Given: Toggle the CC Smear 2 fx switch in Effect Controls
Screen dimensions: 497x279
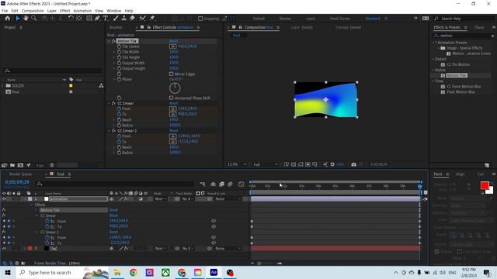Looking at the screenshot, I should click(x=113, y=131).
